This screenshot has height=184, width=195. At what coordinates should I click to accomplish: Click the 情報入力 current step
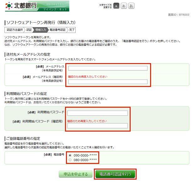[41, 30]
